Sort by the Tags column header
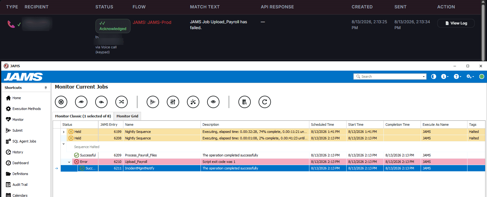487x197 pixels. tap(476, 125)
